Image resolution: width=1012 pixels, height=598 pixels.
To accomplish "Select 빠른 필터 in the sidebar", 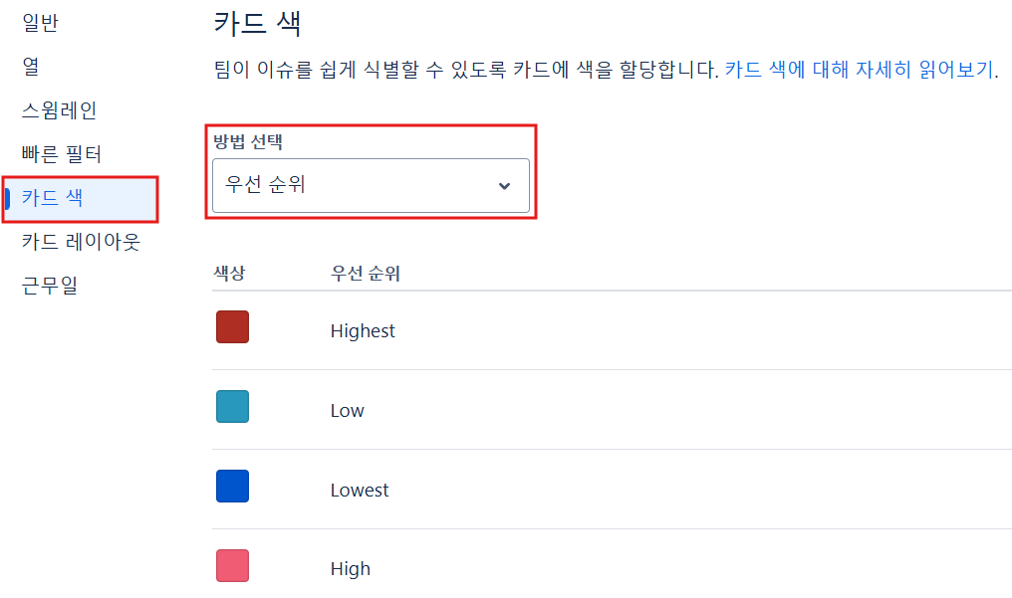I will pyautogui.click(x=62, y=154).
